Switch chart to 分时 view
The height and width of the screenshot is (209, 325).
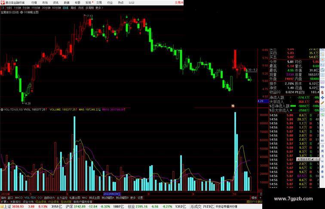pyautogui.click(x=9, y=8)
